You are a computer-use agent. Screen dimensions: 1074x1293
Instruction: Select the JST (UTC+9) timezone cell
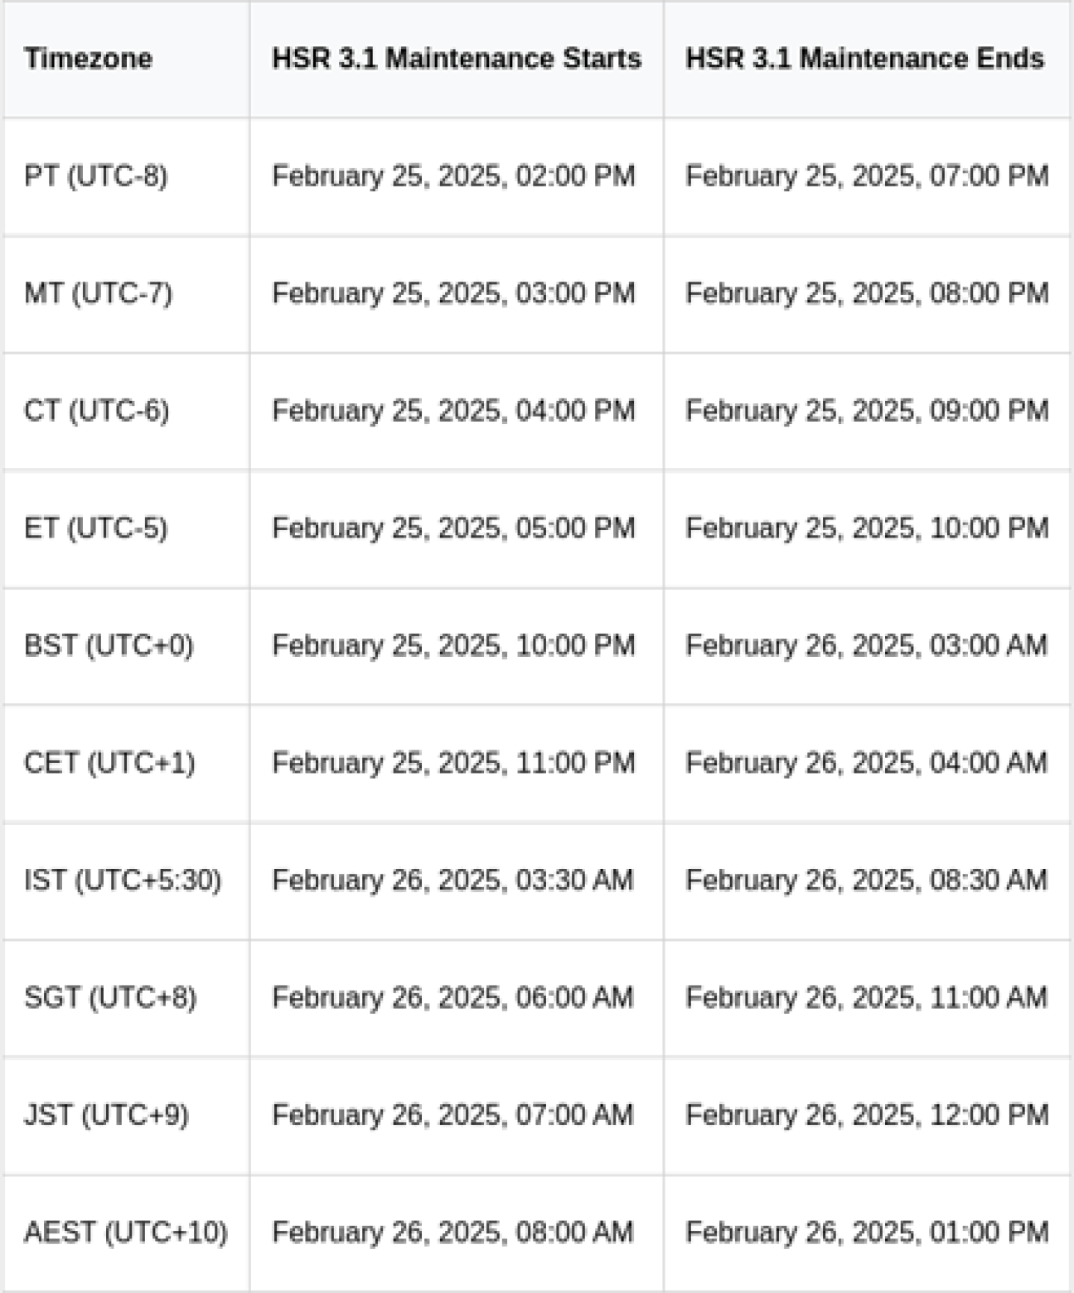[106, 1115]
